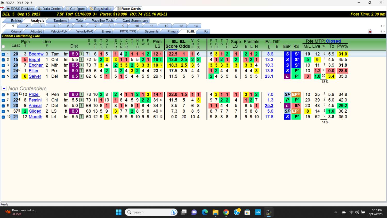Screen dimensions: 387x218
Task: Switch to the Tandems tab
Action: [60, 21]
